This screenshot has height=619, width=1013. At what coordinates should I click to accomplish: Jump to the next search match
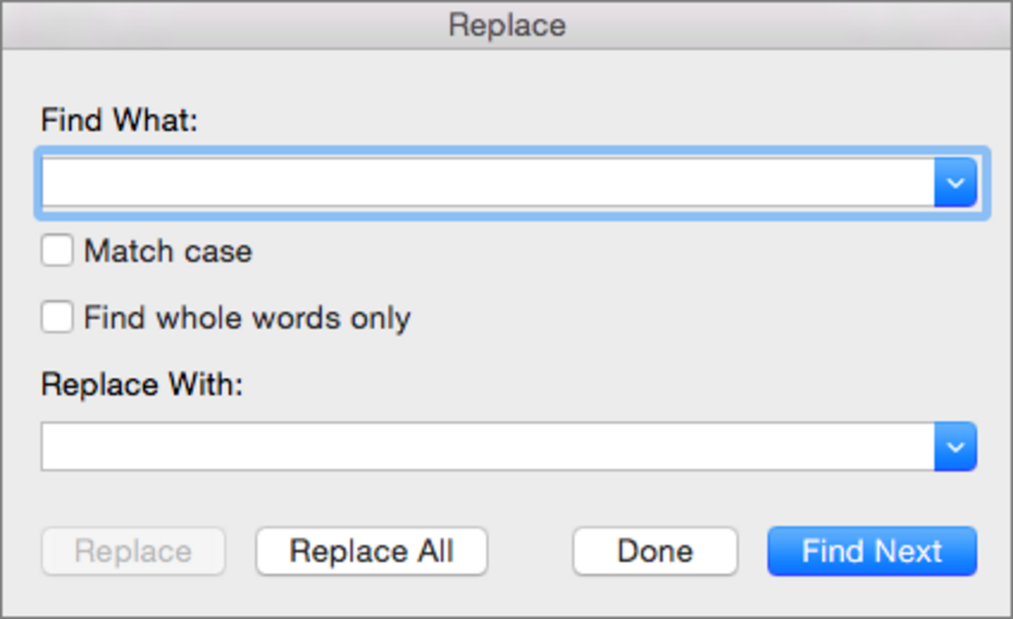(872, 551)
